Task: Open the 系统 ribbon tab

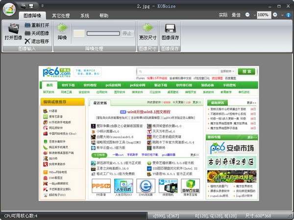Action: 85,16
